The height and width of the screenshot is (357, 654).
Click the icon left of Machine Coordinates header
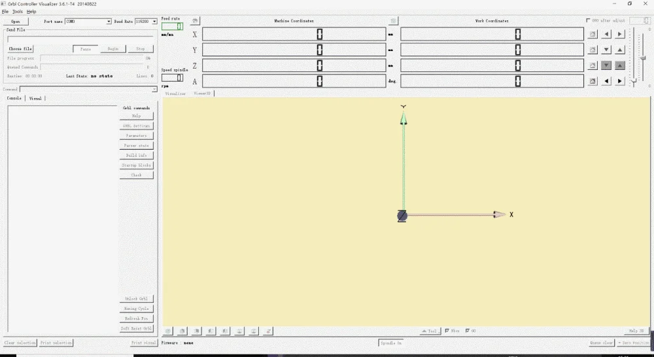coord(195,21)
